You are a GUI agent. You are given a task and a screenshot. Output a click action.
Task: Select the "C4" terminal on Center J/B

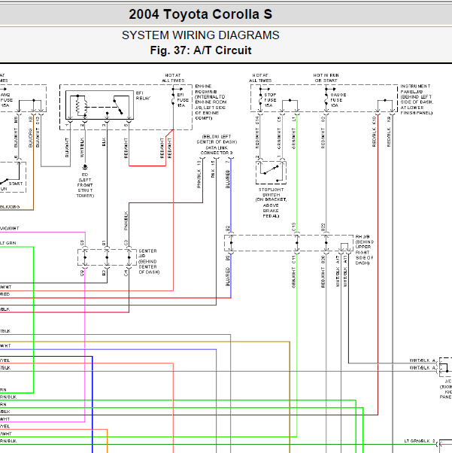point(126,272)
